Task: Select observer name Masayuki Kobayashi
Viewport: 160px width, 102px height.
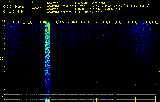Action: 91,3
